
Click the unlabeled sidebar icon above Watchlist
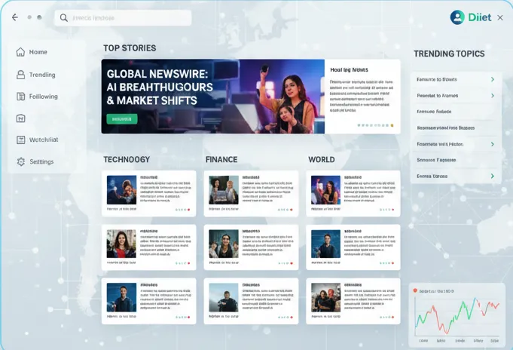(x=20, y=118)
